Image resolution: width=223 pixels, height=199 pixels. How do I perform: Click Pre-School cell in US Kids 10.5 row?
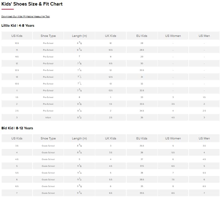click(x=48, y=43)
